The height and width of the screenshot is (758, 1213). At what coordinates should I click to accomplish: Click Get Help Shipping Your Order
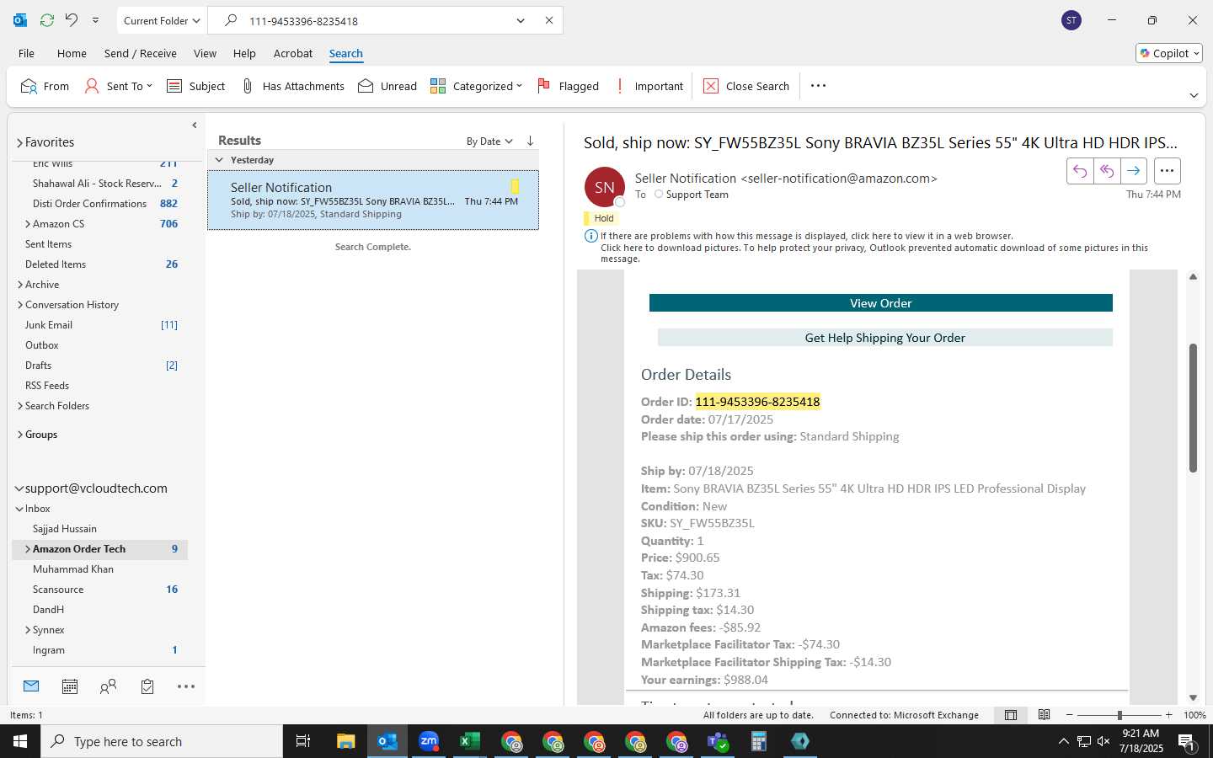pos(885,338)
